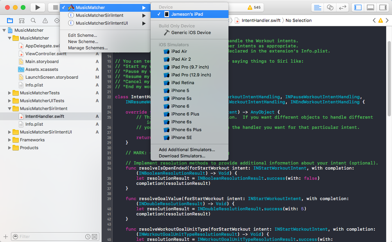Collapse the MusicMatcherSiriIntent folder
Screen dimensions: 392x242
10,108
